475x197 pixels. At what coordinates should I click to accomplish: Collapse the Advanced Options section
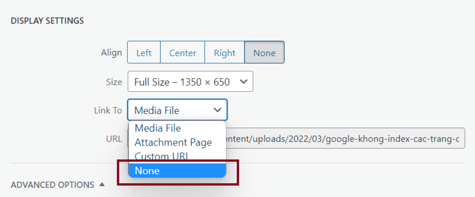(52, 185)
